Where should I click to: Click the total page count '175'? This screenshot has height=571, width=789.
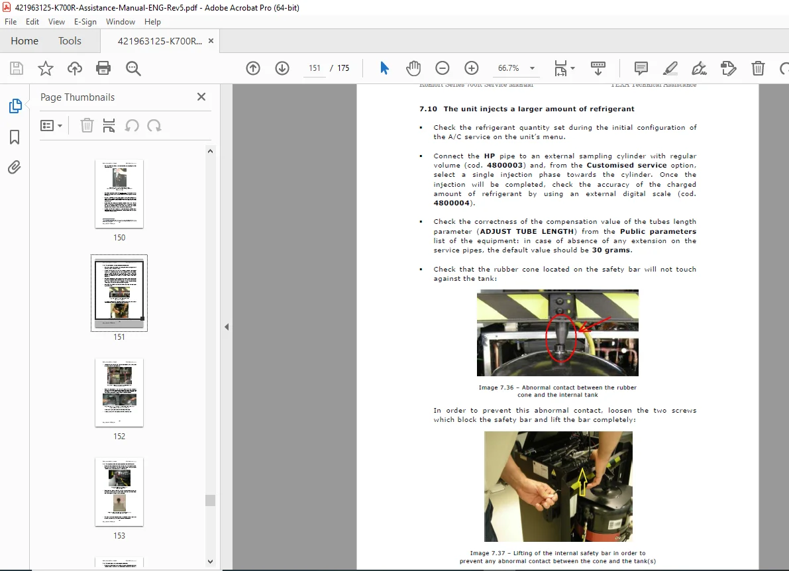point(343,68)
